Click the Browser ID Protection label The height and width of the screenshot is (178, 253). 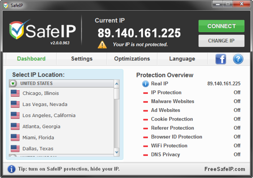pyautogui.click(x=176, y=137)
